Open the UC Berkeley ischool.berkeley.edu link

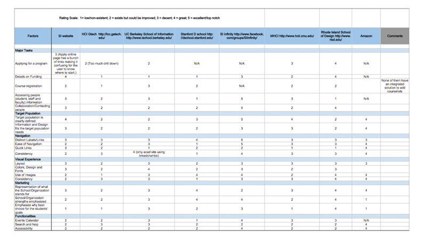pos(148,36)
